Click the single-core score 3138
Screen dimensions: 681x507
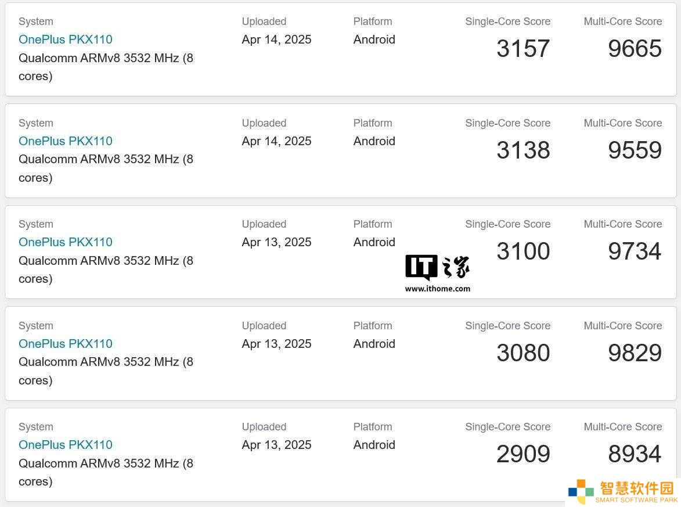523,150
